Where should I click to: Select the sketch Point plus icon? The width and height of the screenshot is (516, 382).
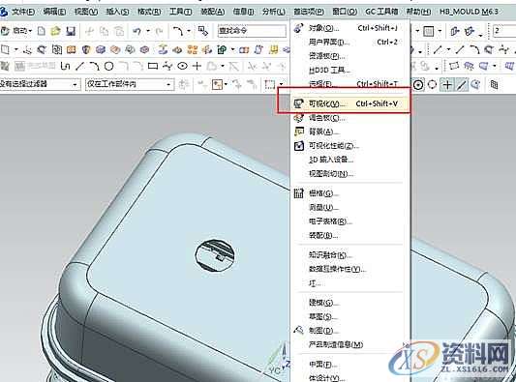tap(197, 67)
